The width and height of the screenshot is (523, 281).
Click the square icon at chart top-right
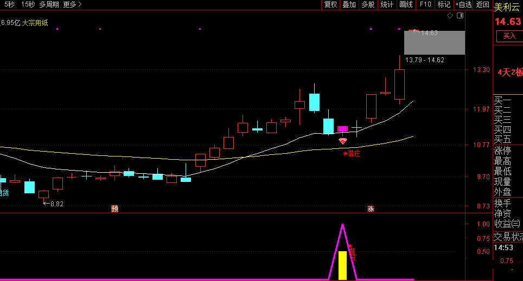pos(460,16)
